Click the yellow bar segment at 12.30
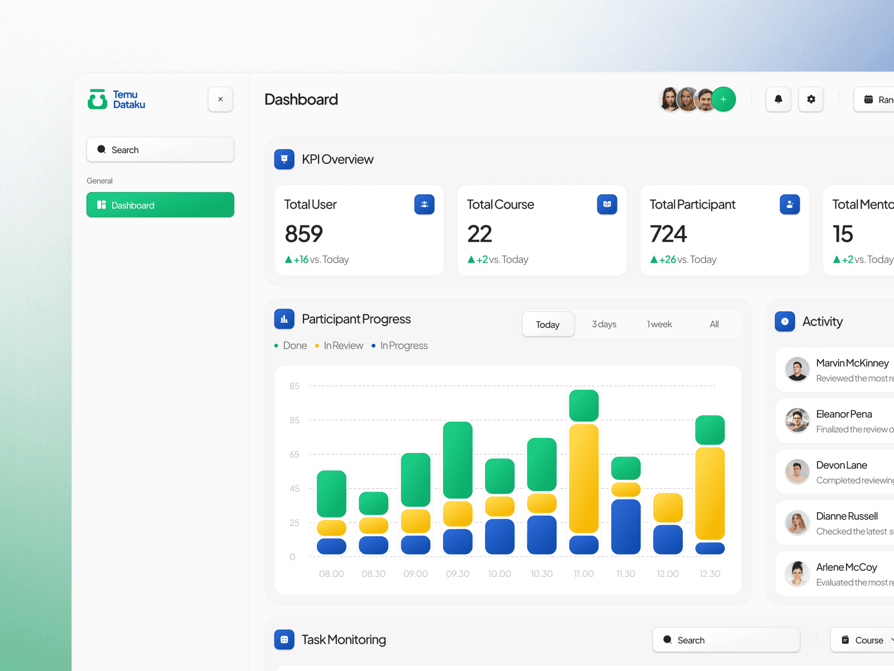The image size is (894, 671). pyautogui.click(x=710, y=494)
